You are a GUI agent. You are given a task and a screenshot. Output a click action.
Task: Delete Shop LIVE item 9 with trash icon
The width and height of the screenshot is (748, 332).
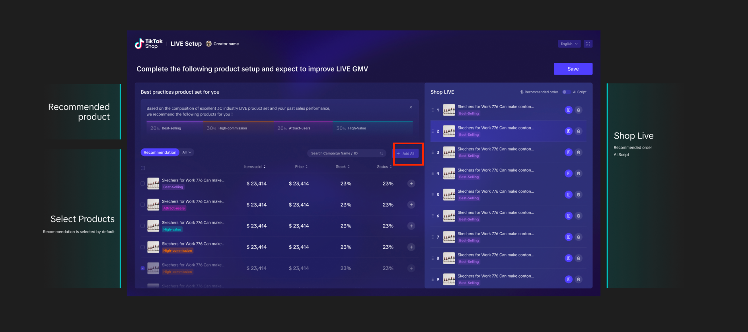tap(579, 279)
